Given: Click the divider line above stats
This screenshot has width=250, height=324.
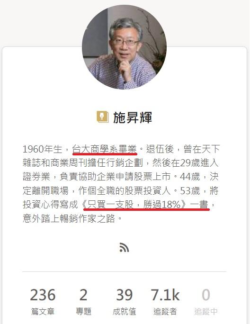Looking at the screenshot, I should (x=124, y=271).
